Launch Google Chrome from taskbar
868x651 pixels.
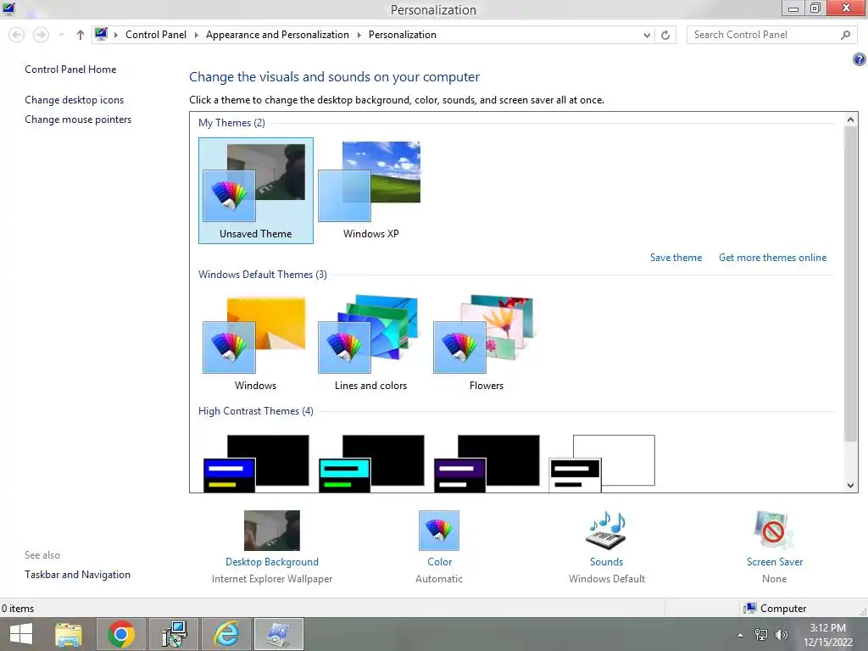point(121,634)
